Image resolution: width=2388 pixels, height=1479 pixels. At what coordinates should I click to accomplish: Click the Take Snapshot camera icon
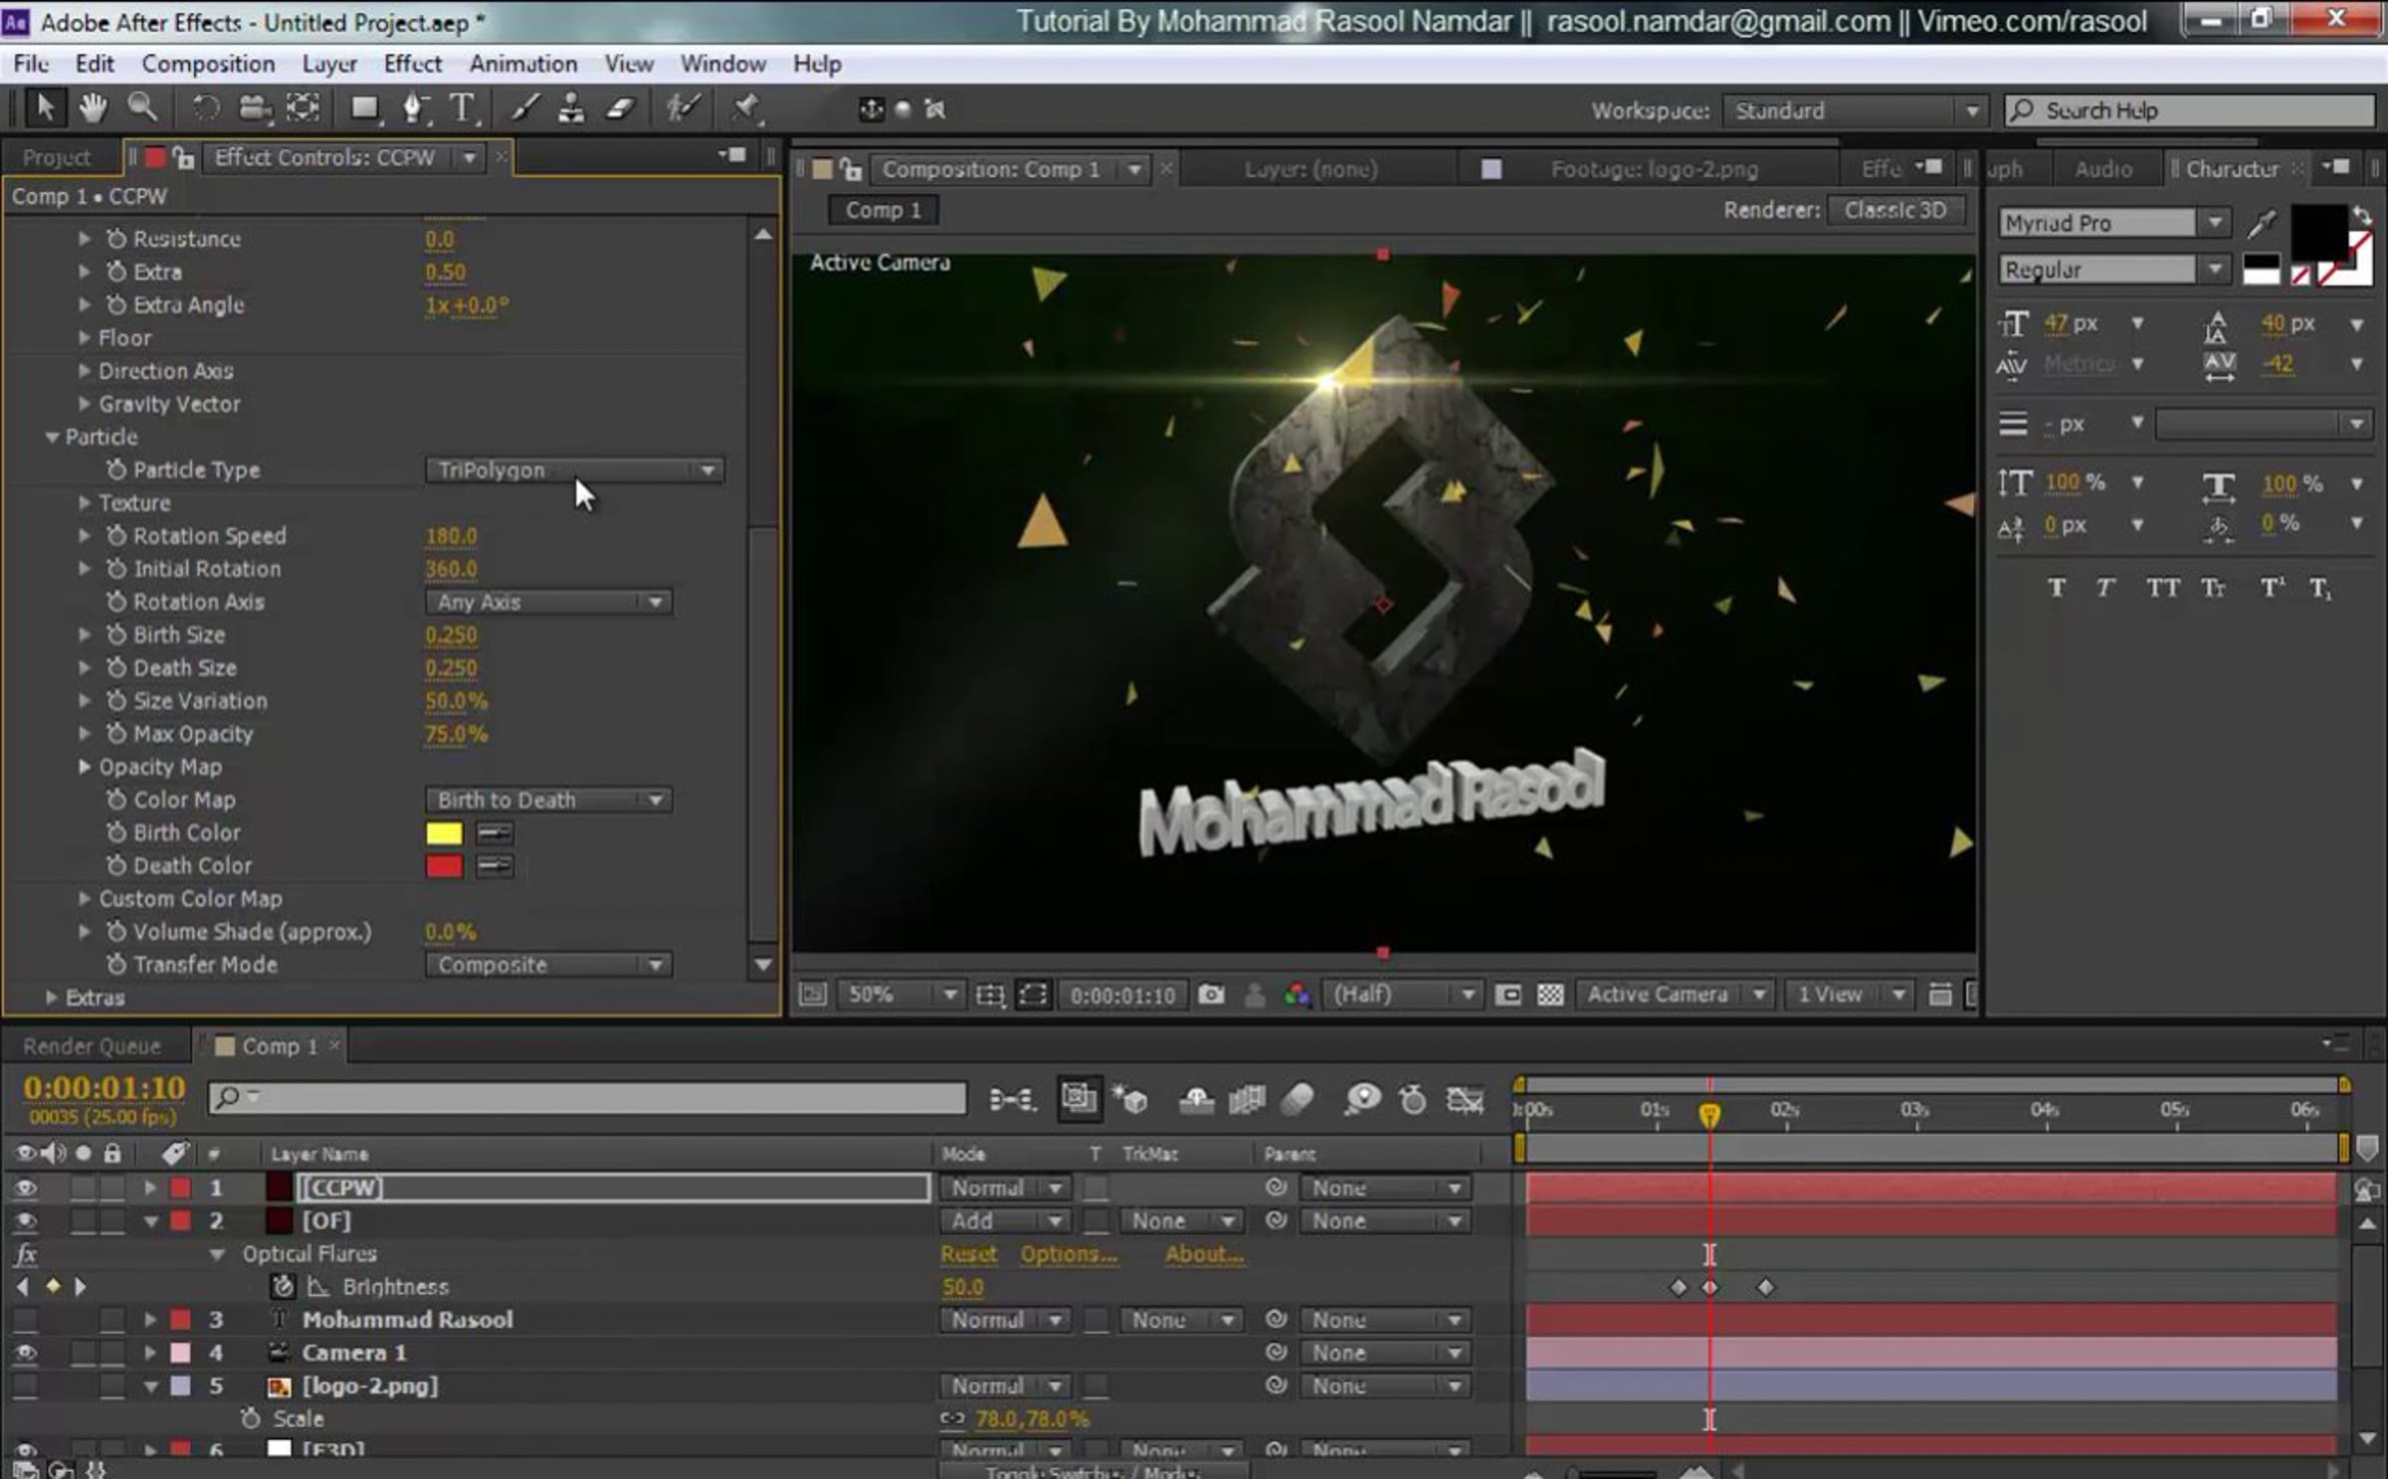[x=1211, y=995]
